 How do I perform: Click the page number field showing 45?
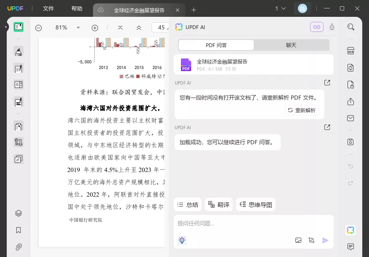(x=160, y=27)
